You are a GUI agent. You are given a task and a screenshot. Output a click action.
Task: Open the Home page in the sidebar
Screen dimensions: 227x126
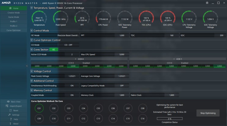[13, 8]
